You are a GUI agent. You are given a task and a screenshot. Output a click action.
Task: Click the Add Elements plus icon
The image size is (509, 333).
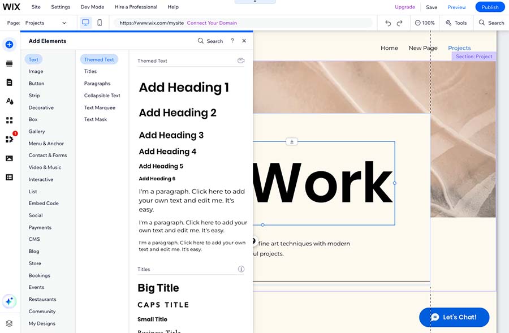pos(10,45)
